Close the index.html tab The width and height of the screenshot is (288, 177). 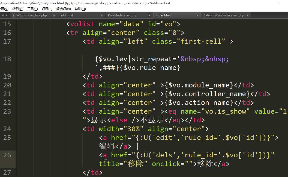point(197,16)
